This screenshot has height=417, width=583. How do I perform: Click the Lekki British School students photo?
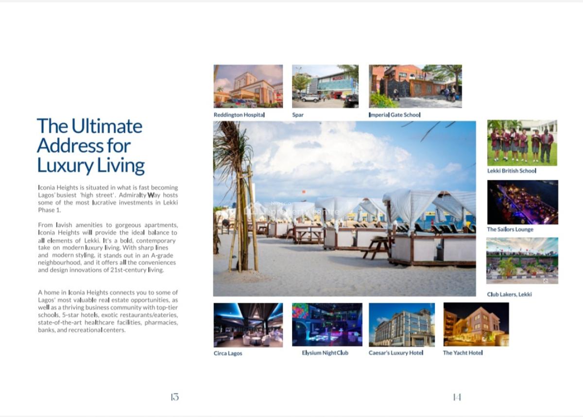pos(522,143)
